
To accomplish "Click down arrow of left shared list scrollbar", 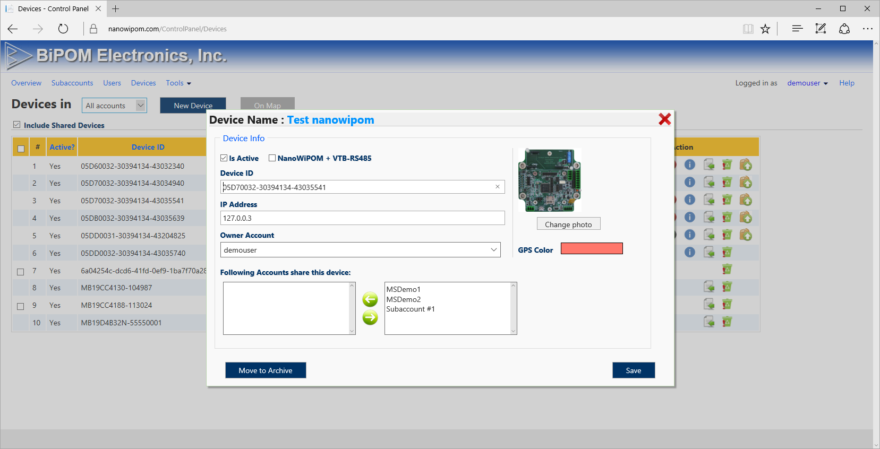I will tap(352, 331).
